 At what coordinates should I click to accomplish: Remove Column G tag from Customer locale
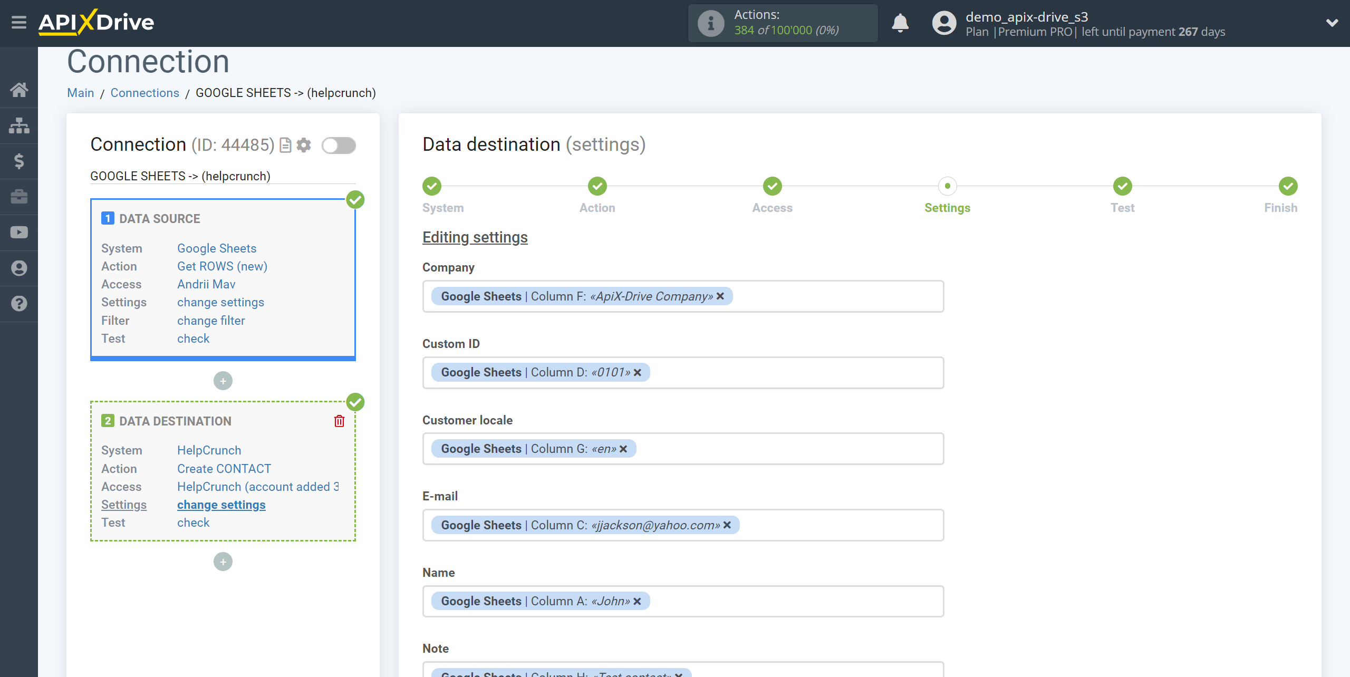point(623,449)
